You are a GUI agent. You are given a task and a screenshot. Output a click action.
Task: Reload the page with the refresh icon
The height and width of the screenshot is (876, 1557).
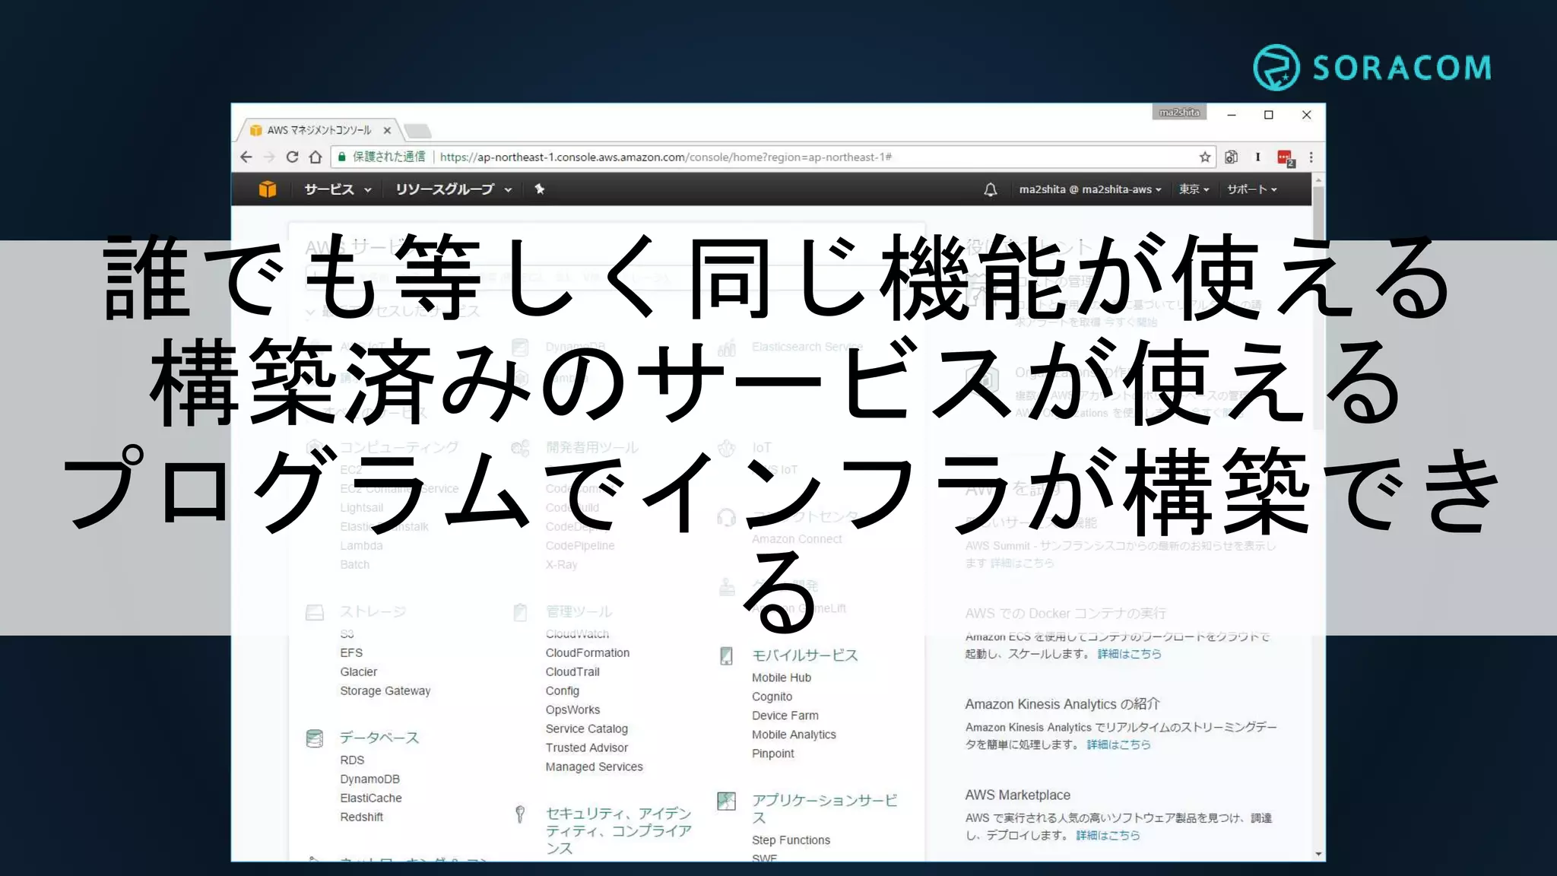(292, 157)
